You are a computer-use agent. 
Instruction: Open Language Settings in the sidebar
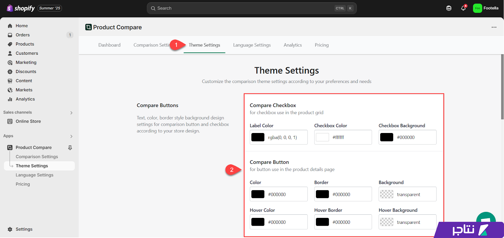(35, 175)
